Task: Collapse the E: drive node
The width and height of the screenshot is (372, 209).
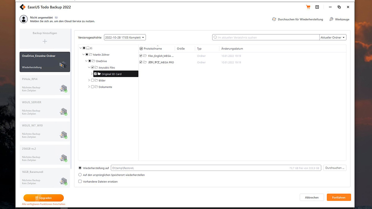Action: pos(81,48)
